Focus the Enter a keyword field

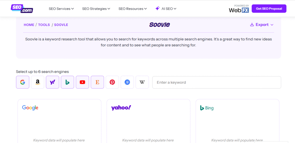pos(216,82)
